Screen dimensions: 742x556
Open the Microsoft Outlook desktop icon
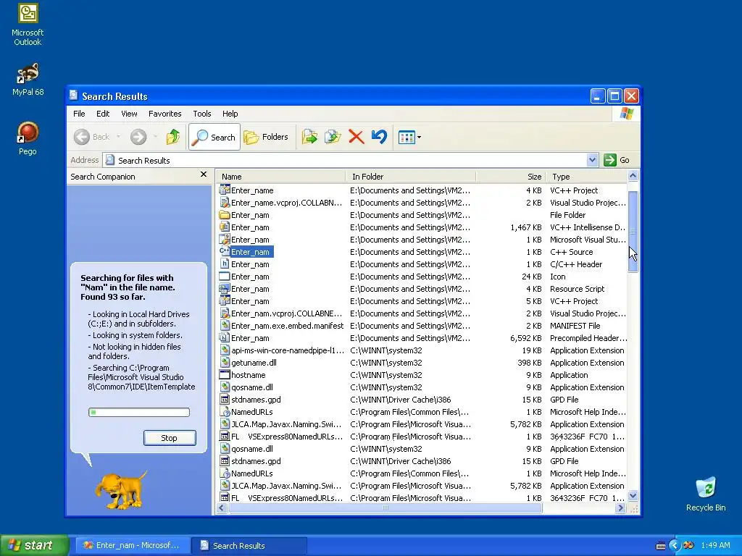pos(28,25)
